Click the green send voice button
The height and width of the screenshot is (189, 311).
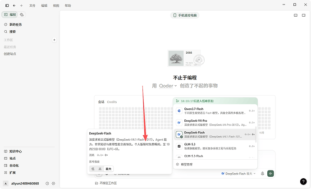pyautogui.click(x=270, y=174)
